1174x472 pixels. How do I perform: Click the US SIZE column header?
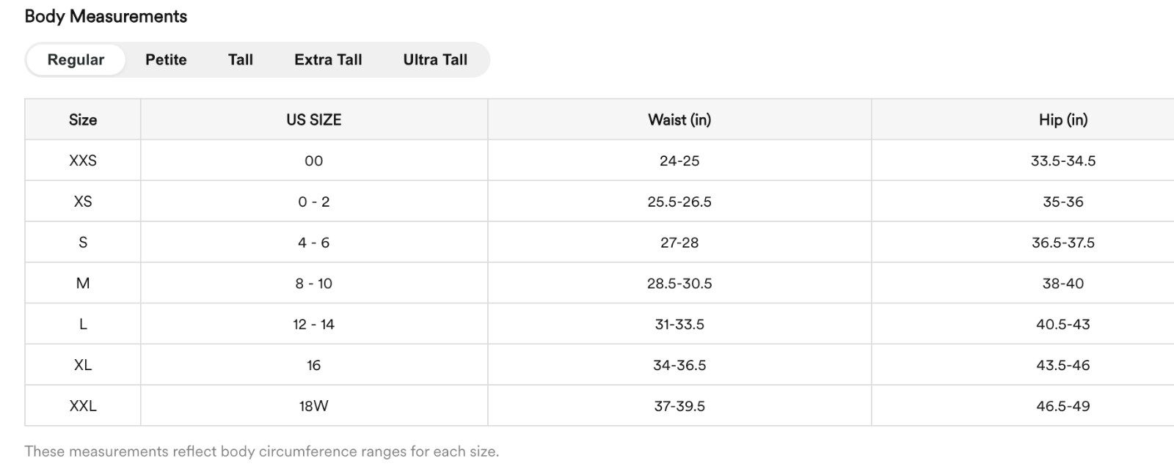point(314,119)
